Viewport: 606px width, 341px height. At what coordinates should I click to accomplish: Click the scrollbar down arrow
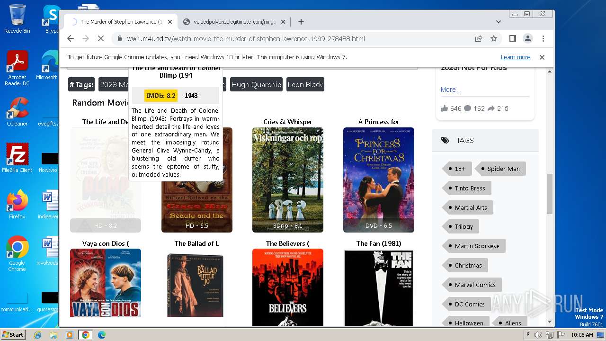(550, 322)
